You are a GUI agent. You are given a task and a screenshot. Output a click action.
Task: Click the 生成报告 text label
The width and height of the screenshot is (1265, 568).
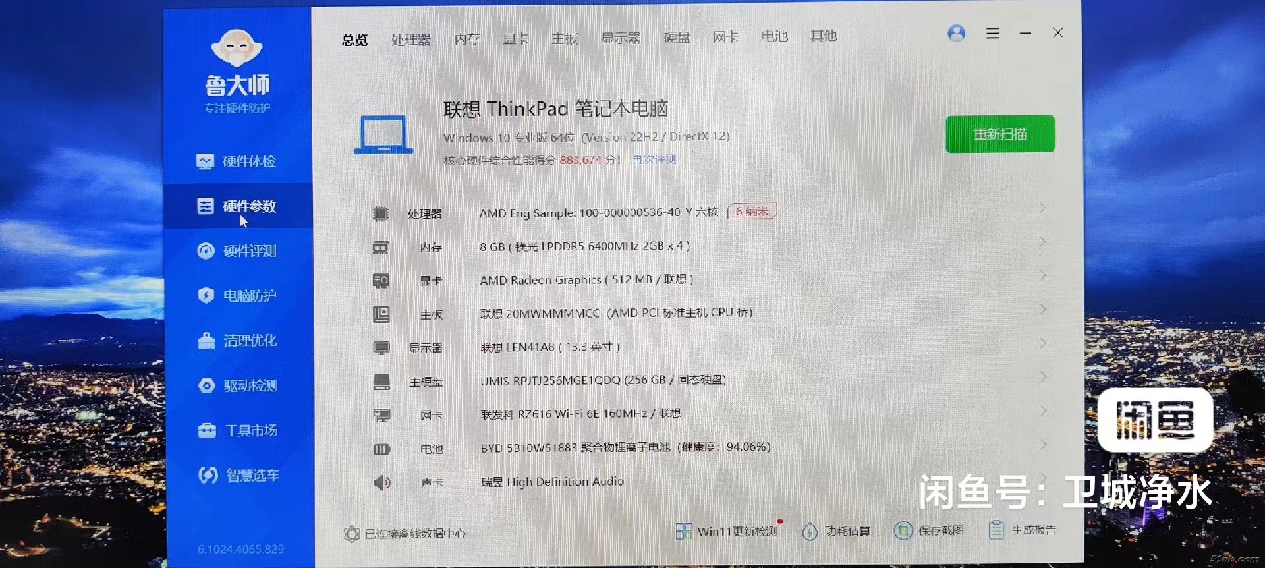(x=1034, y=530)
